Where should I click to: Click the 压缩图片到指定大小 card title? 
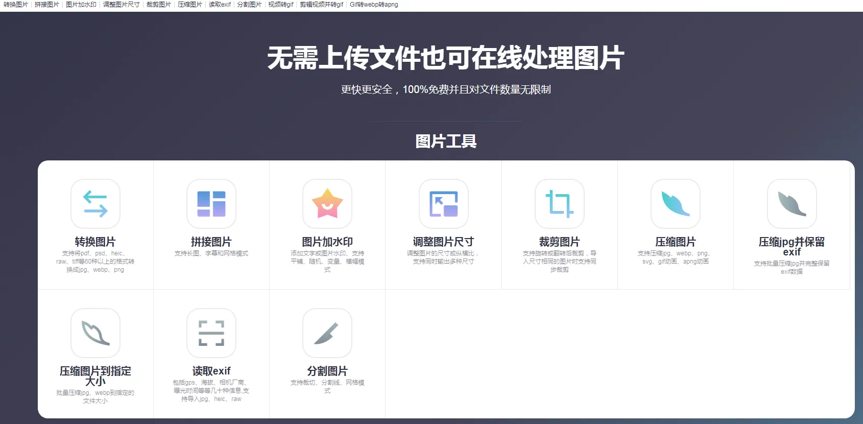(x=95, y=376)
